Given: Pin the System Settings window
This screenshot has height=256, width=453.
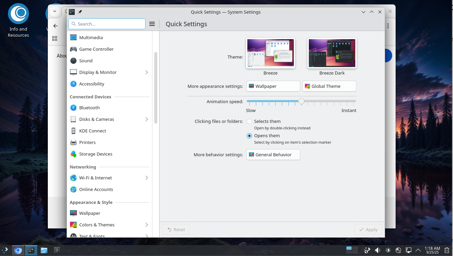Looking at the screenshot, I should click(80, 12).
